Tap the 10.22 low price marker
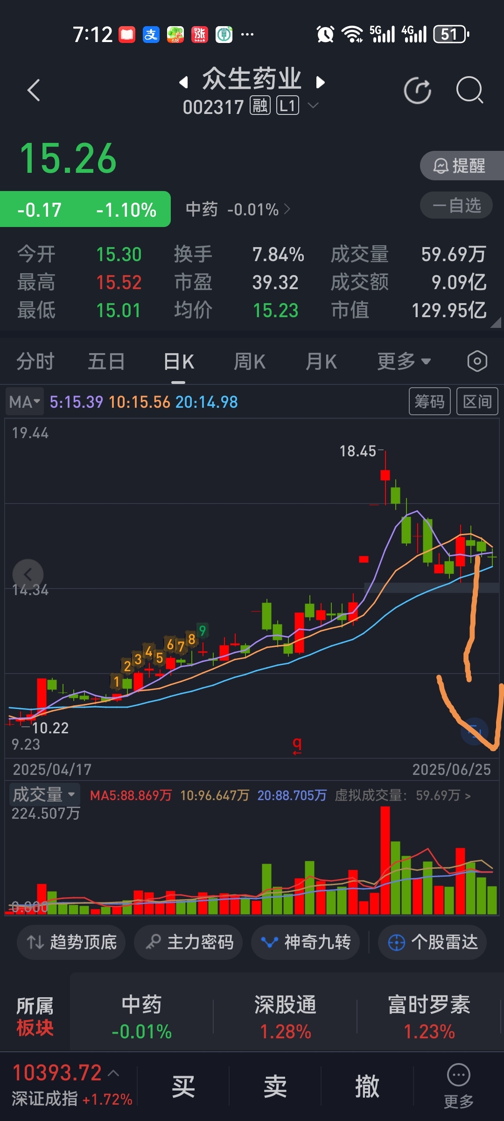504x1121 pixels. point(50,728)
